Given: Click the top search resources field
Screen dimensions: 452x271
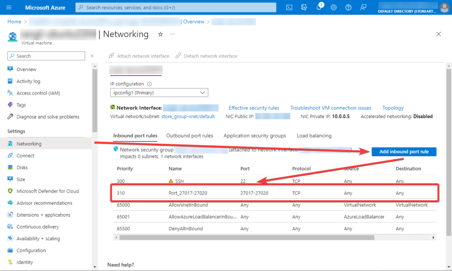Looking at the screenshot, I should click(x=176, y=8).
